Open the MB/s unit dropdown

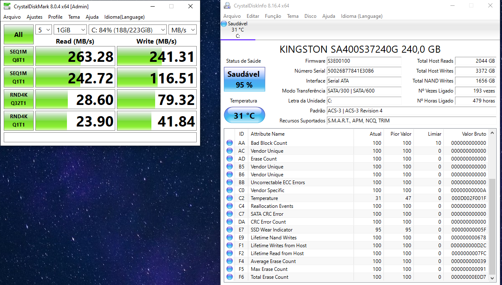click(x=183, y=30)
